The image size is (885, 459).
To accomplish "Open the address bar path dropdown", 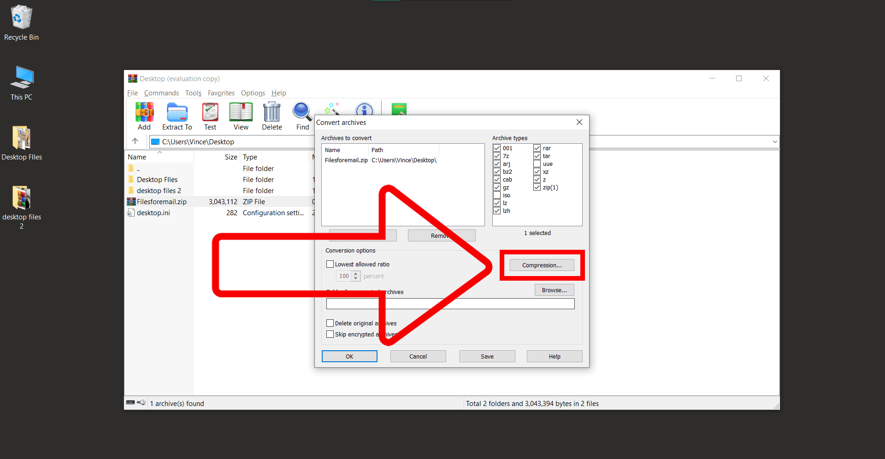I will pyautogui.click(x=775, y=141).
